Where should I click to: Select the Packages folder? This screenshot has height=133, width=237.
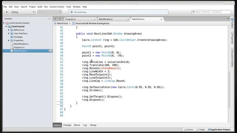(x=18, y=37)
